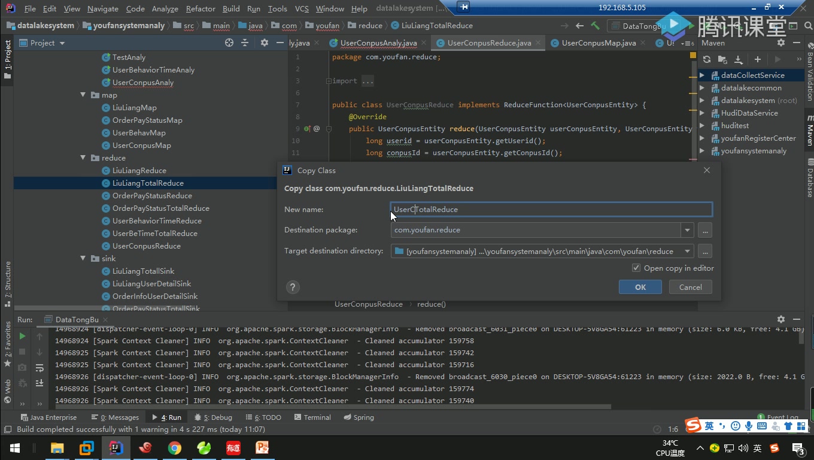Screen dimensions: 814x460
Task: Open the Run panel settings gear
Action: (780, 319)
